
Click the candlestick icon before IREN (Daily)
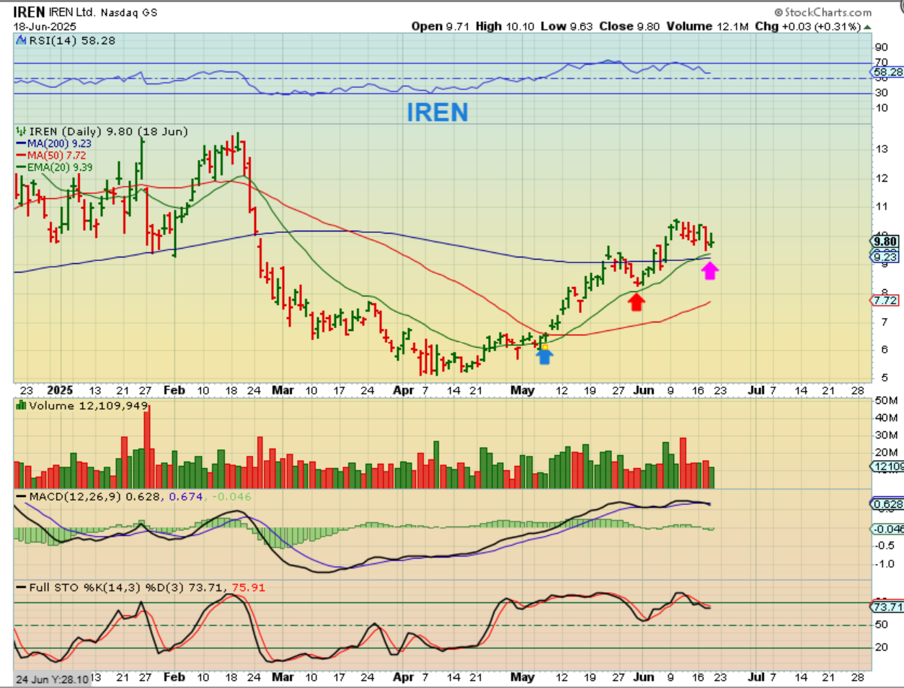21,131
